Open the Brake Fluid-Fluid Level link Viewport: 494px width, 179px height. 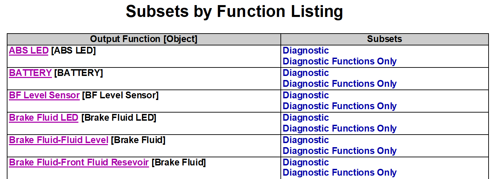(x=59, y=140)
